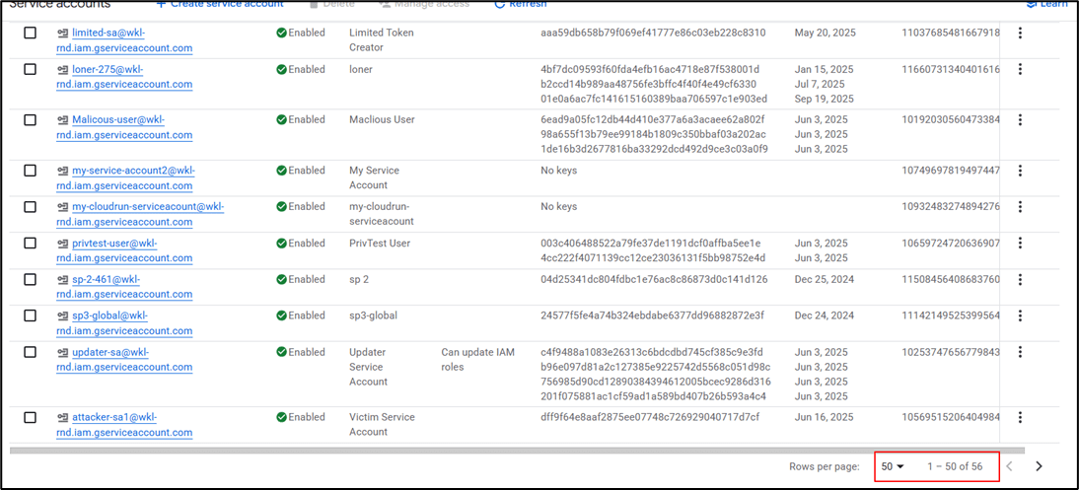
Task: Open three-dot menu for loner-275 account
Action: pos(1020,69)
